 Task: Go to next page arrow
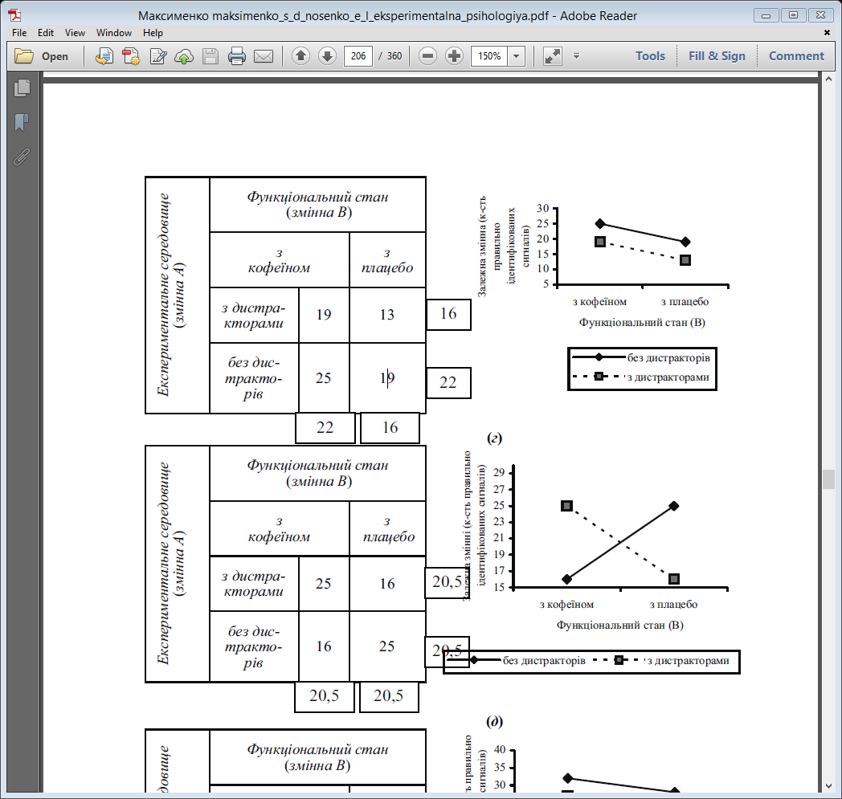point(327,55)
